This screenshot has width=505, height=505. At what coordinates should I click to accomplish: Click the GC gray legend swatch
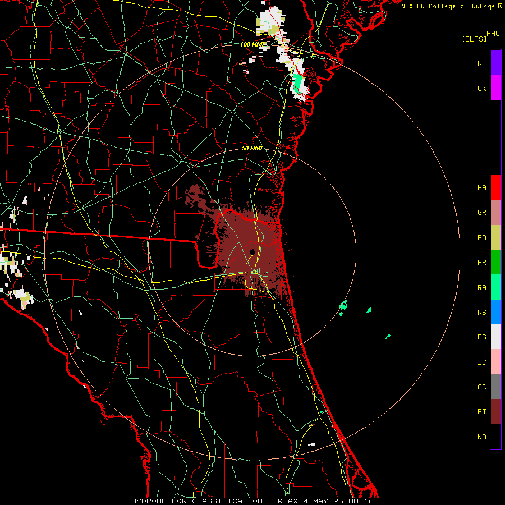click(x=495, y=387)
